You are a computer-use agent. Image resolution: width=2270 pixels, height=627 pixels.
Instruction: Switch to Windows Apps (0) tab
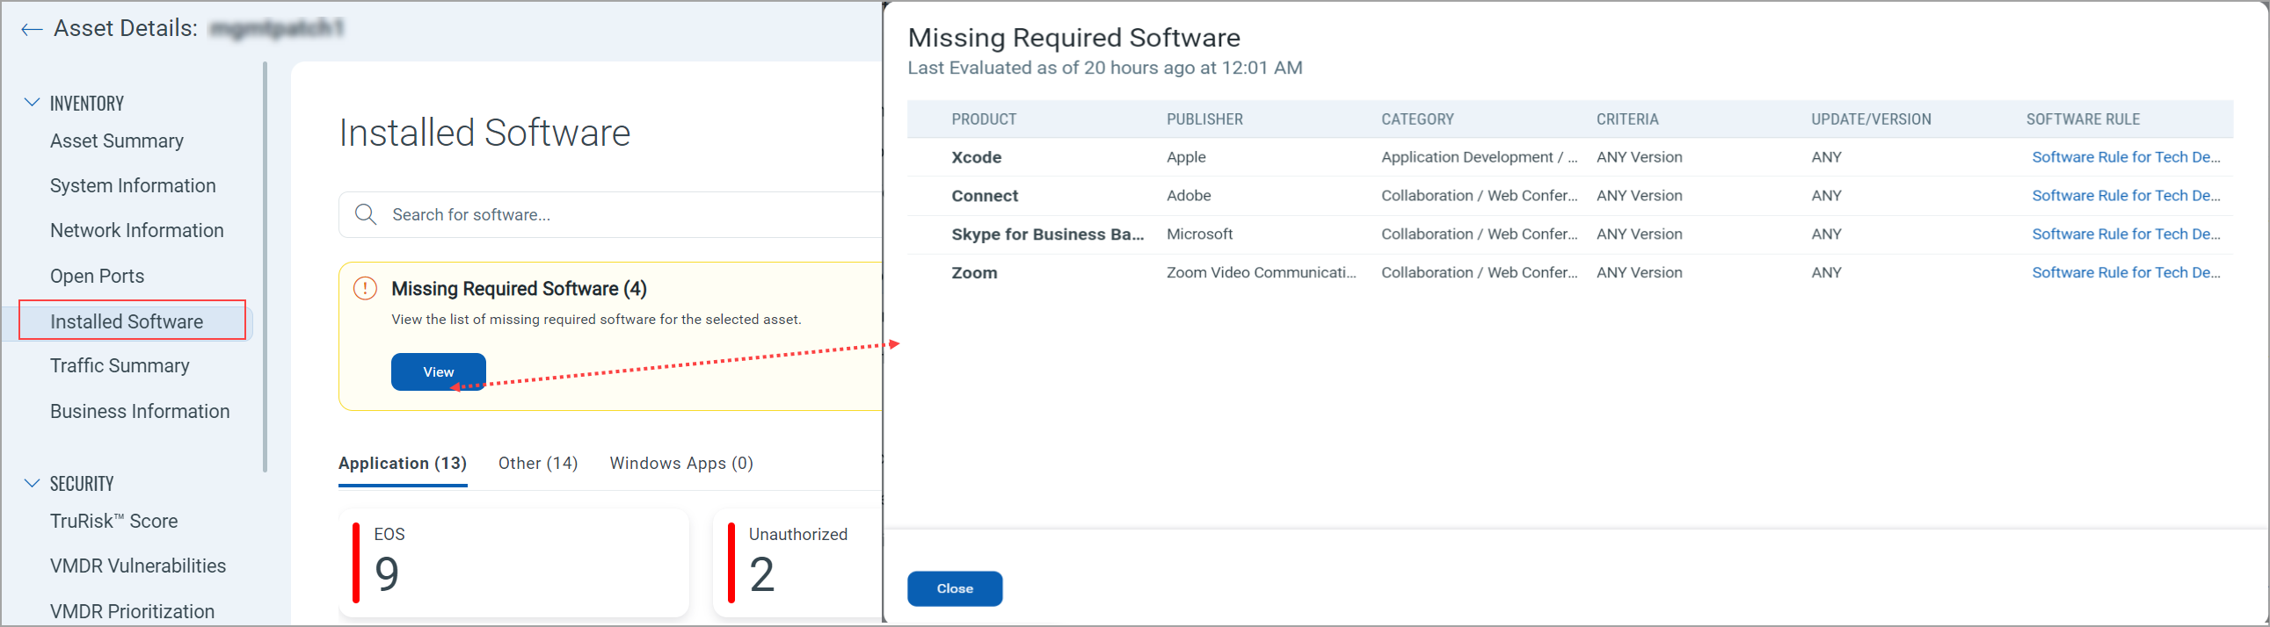(x=680, y=463)
